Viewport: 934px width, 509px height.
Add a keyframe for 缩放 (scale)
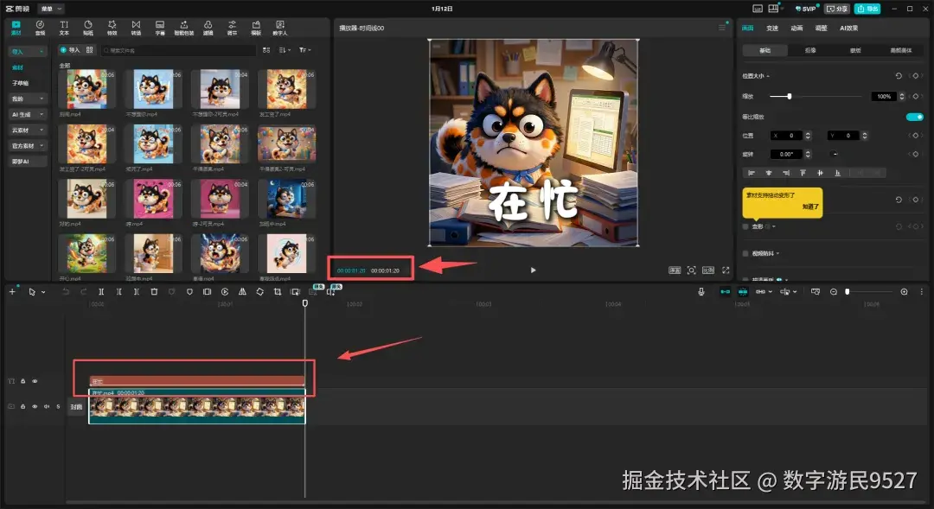[916, 97]
